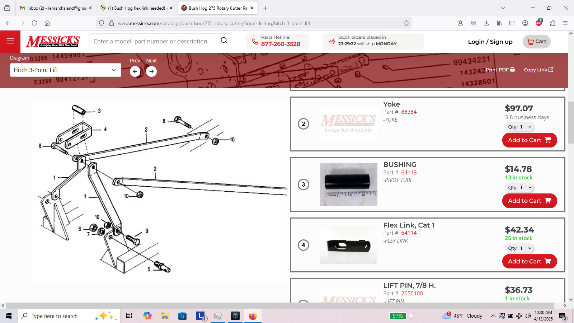This screenshot has width=574, height=323.
Task: Select diagram callout number 3 circle
Action: (304, 184)
